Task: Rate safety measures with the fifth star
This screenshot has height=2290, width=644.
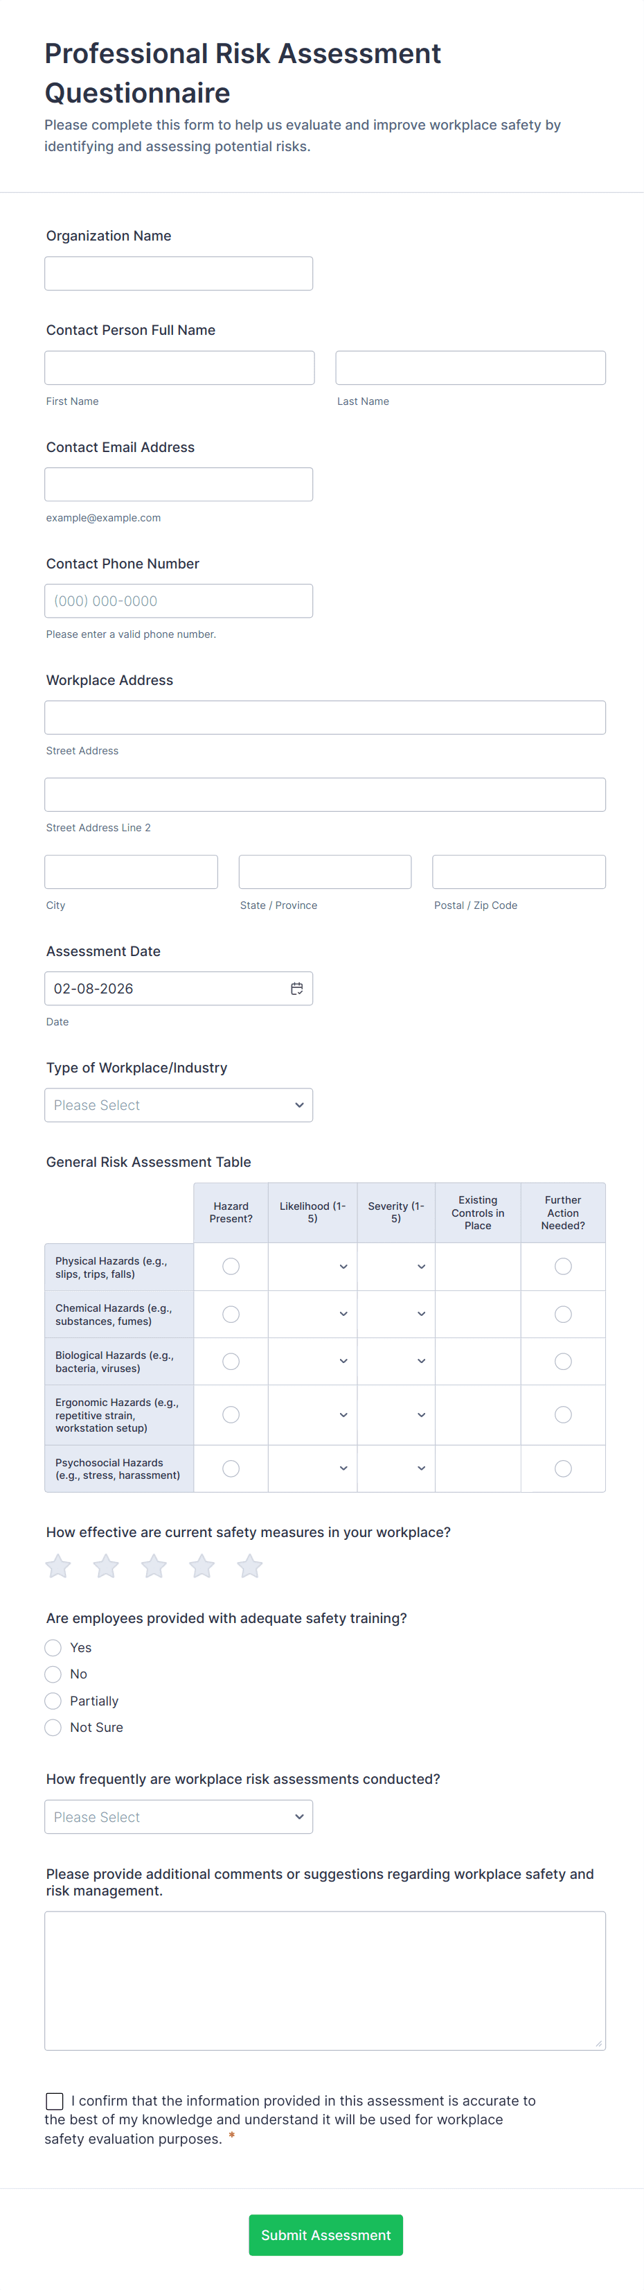Action: coord(251,1566)
